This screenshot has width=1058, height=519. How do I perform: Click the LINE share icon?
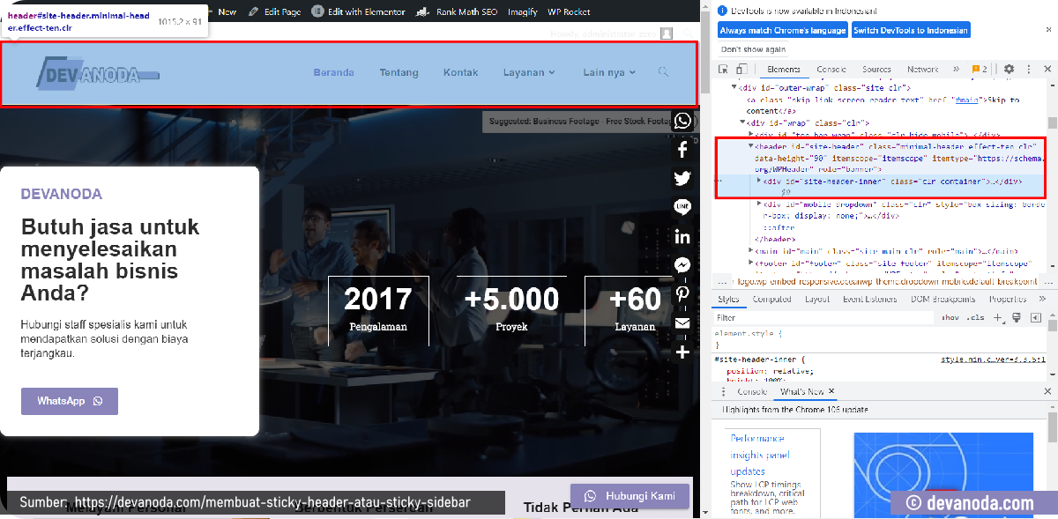click(682, 207)
